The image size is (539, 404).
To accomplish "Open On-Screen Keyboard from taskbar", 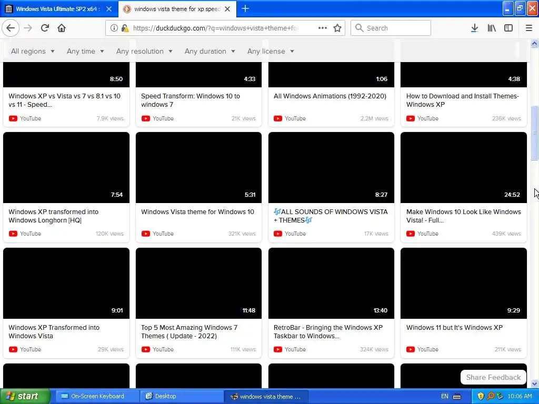I will coord(97,396).
